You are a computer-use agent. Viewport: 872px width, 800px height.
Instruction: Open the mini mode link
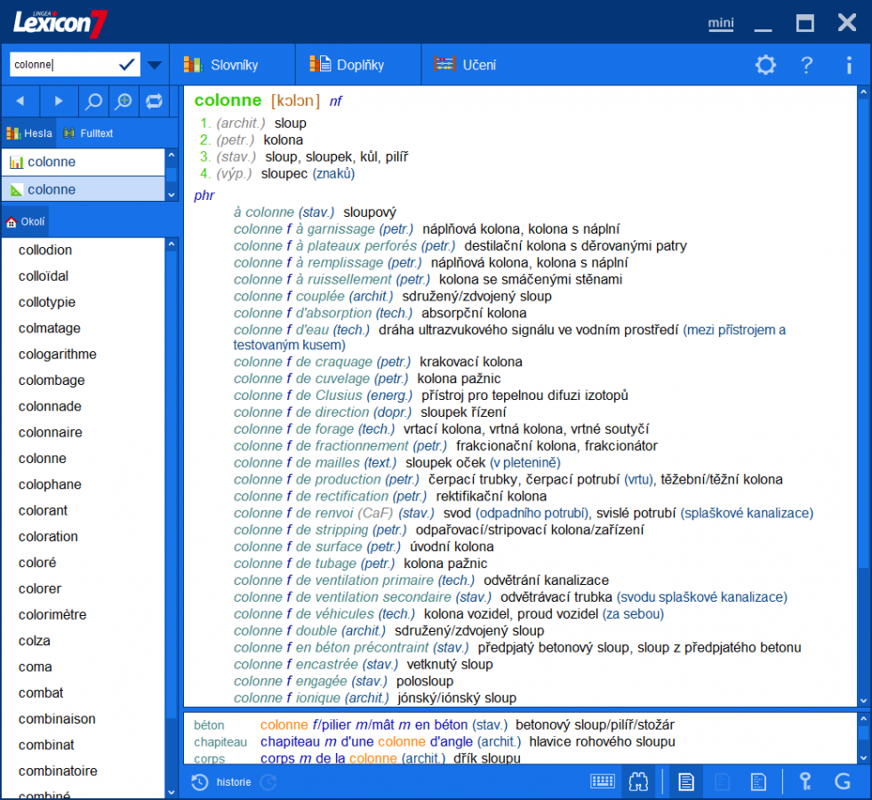[720, 23]
